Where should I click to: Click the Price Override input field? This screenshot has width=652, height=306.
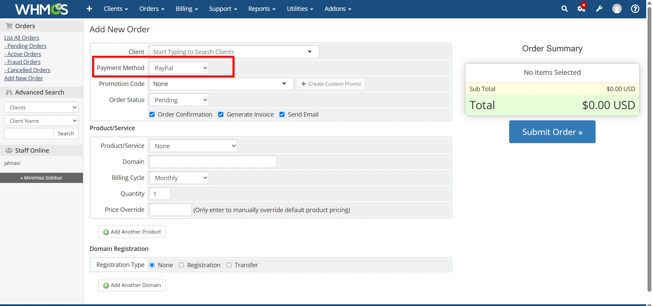(170, 210)
